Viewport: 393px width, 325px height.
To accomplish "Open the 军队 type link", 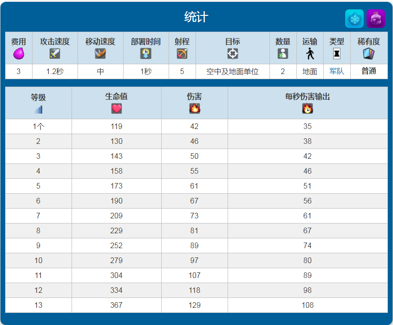I will pos(337,71).
